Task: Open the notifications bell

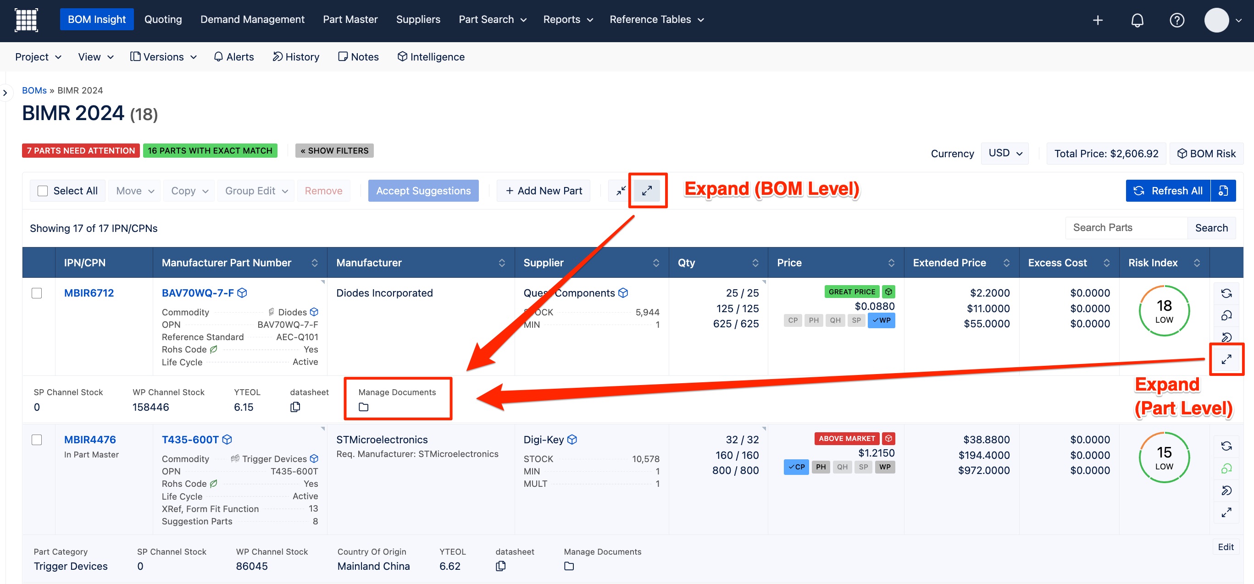Action: point(1137,20)
